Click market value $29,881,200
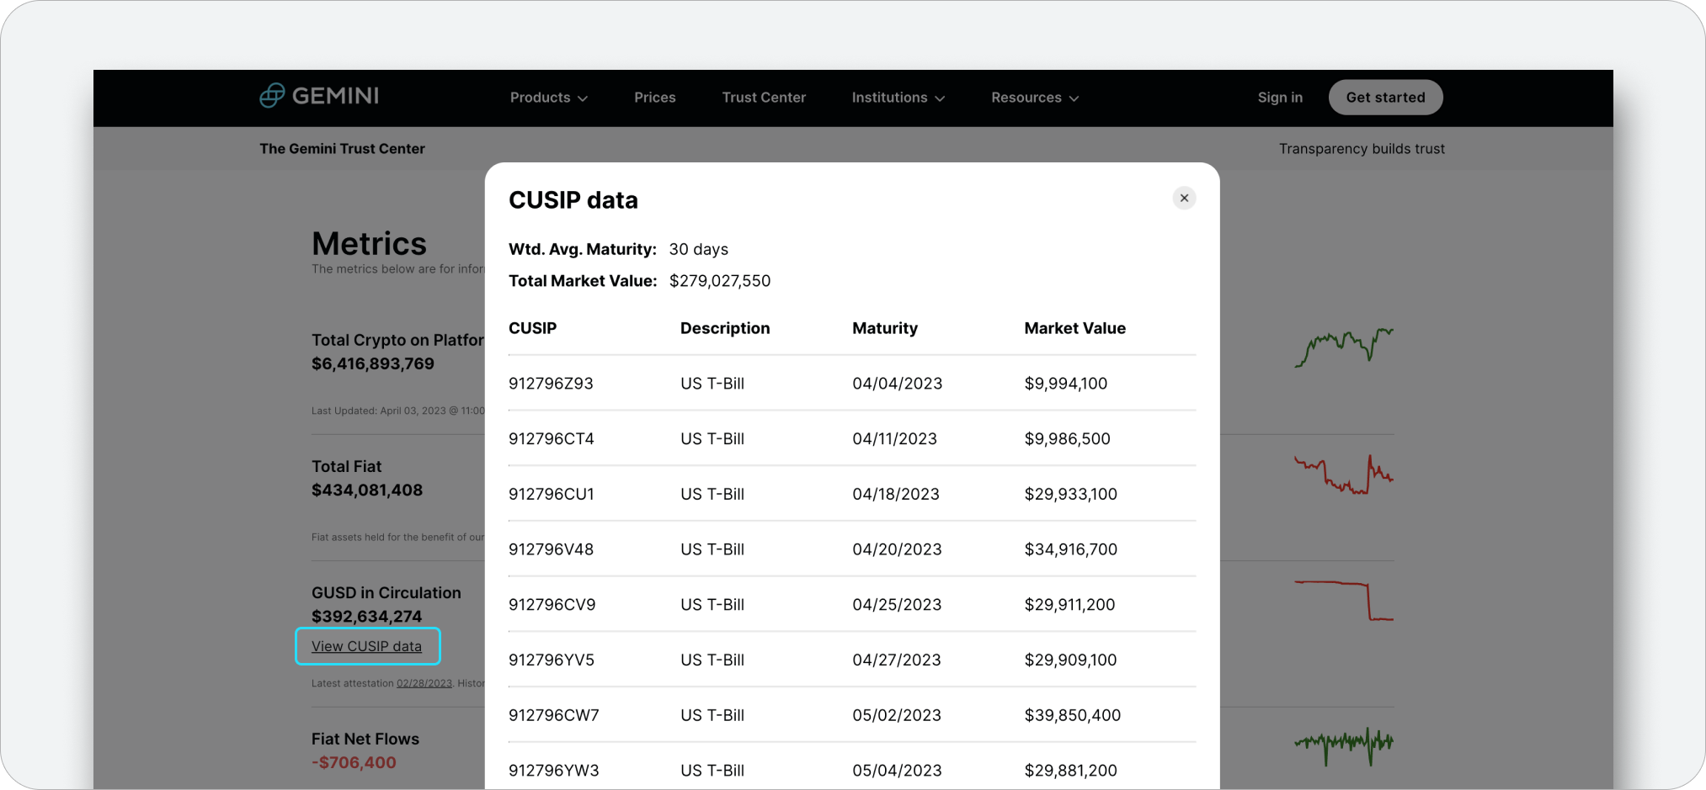 coord(1070,771)
